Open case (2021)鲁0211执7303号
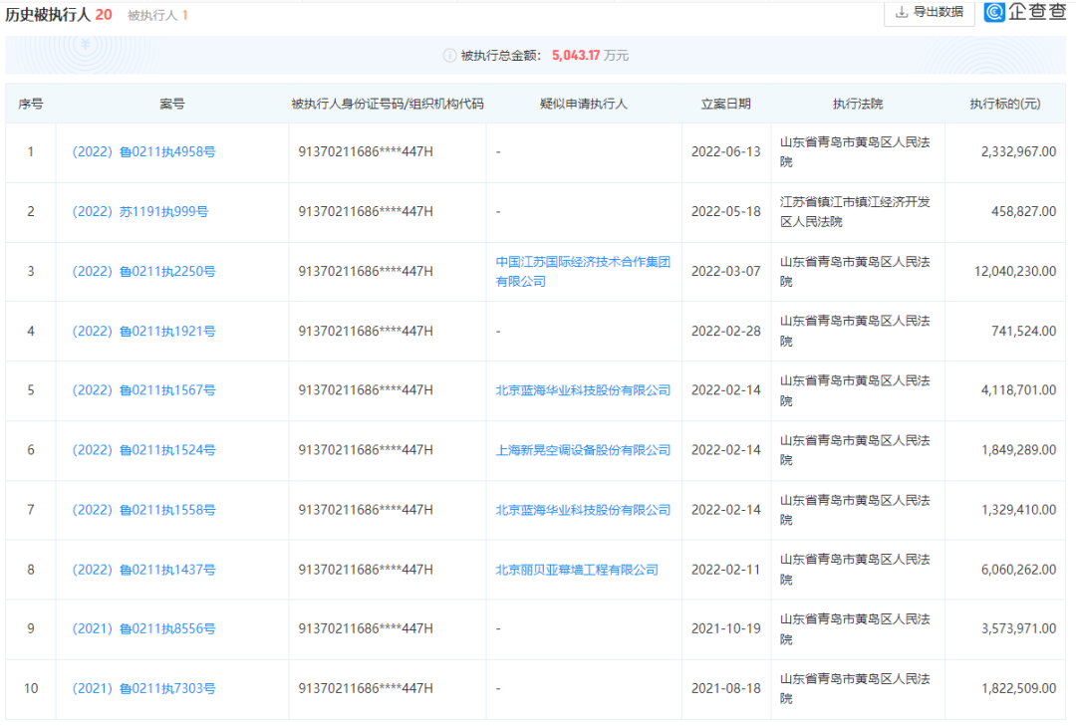 (143, 689)
